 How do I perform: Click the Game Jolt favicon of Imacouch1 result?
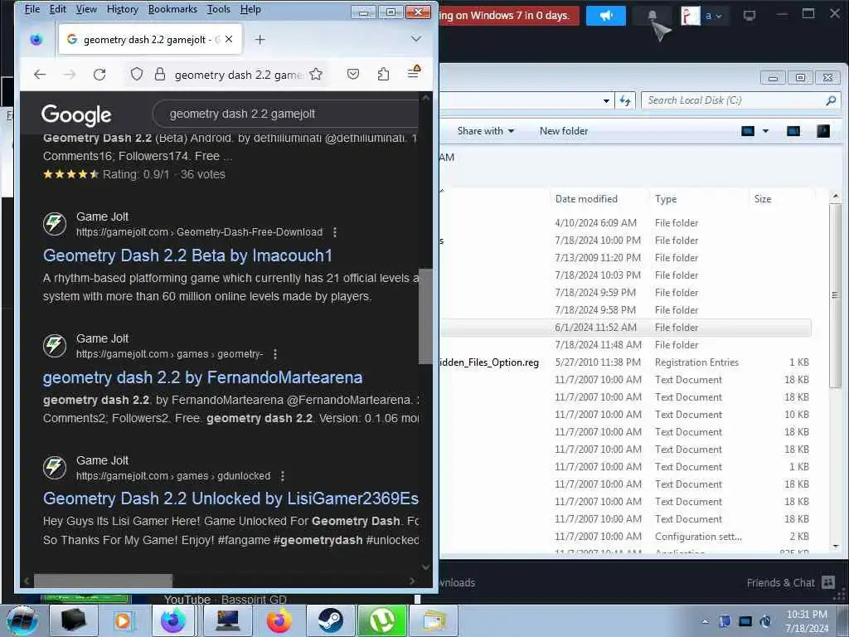click(x=55, y=224)
